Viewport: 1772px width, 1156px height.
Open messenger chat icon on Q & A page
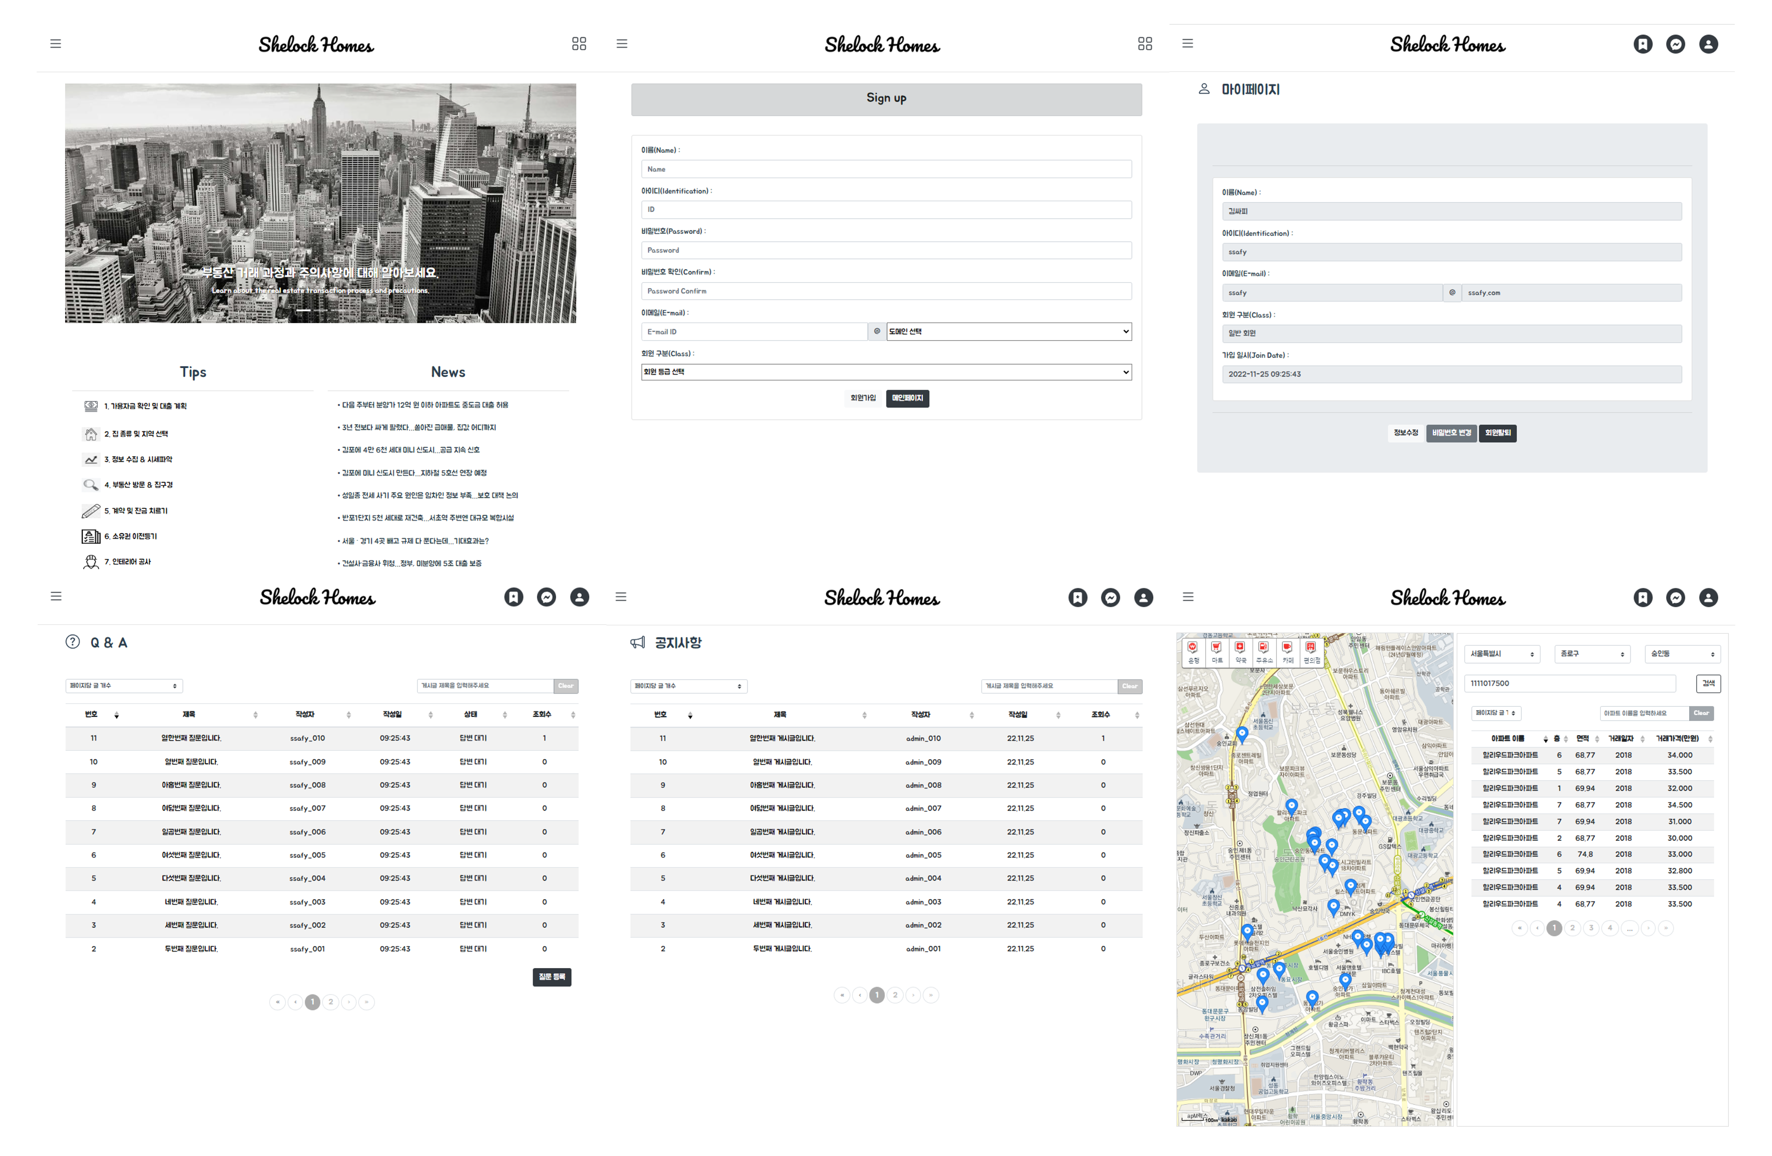click(x=546, y=597)
